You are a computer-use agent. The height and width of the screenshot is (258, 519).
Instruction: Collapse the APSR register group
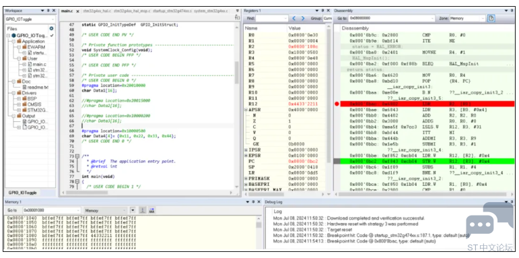pos(246,110)
